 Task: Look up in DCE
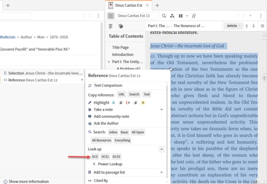click(x=95, y=157)
